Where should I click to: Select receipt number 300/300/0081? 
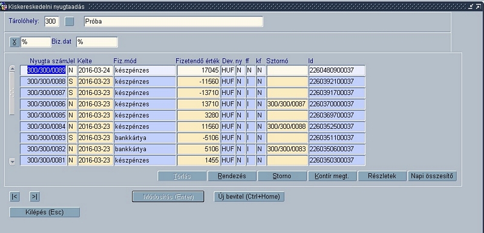click(x=44, y=160)
